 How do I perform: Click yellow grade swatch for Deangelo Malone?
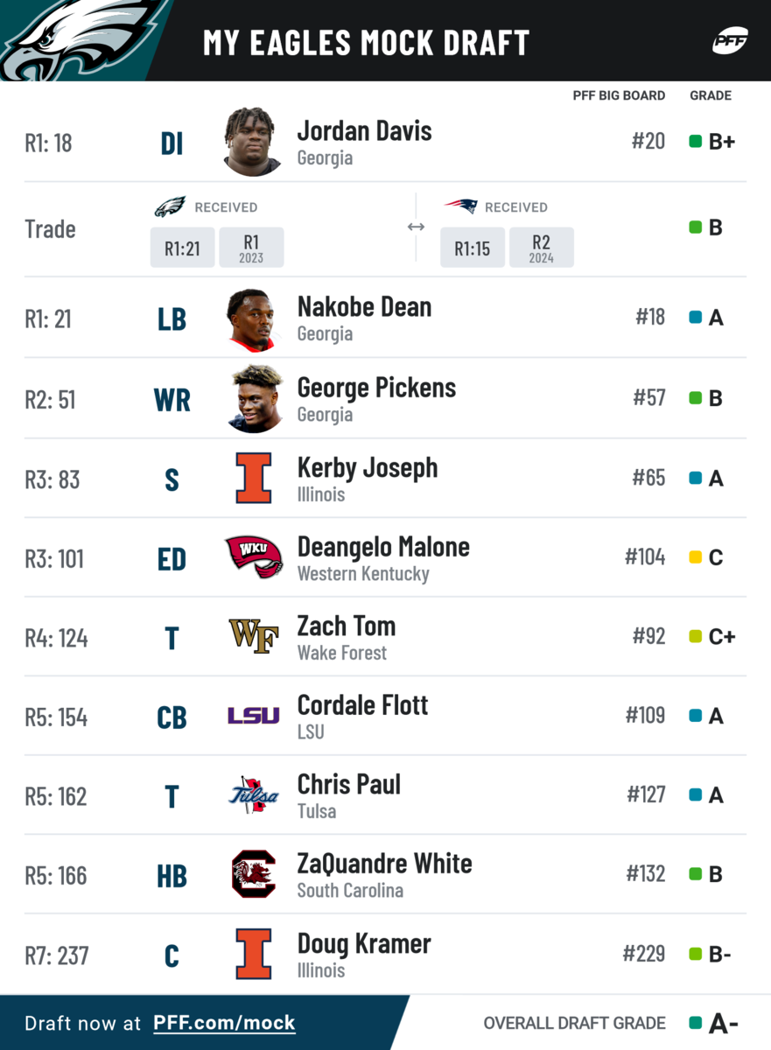click(x=696, y=557)
